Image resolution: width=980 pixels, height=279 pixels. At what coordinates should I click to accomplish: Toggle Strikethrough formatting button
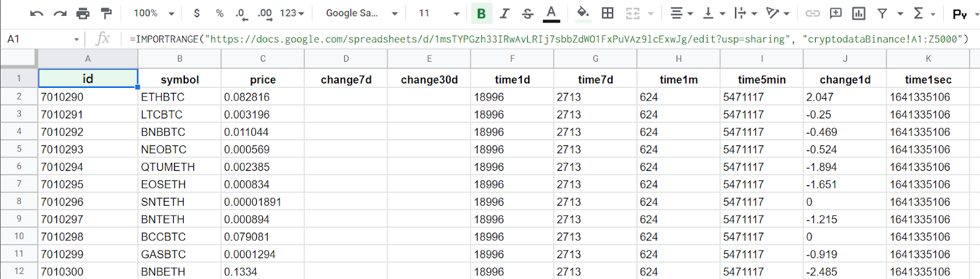(527, 13)
